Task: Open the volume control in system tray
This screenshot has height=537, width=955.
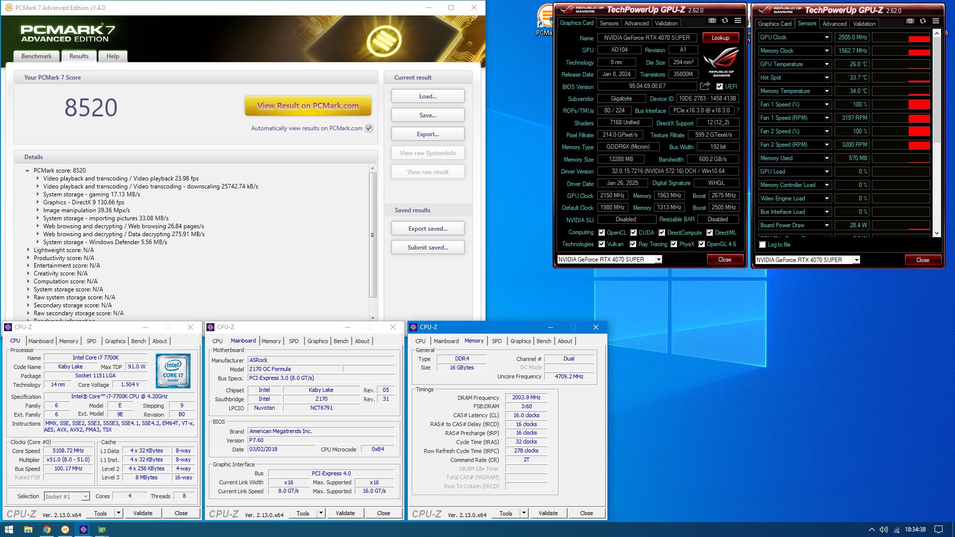Action: coord(884,530)
